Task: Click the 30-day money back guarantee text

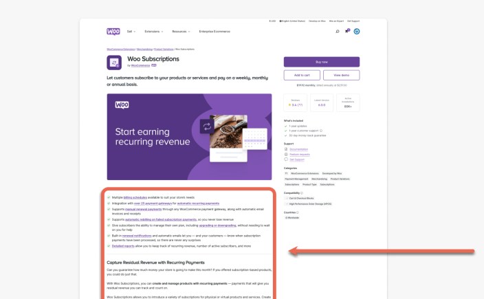Action: (307, 135)
